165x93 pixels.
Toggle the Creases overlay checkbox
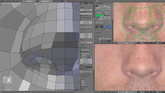pyautogui.click(x=81, y=85)
